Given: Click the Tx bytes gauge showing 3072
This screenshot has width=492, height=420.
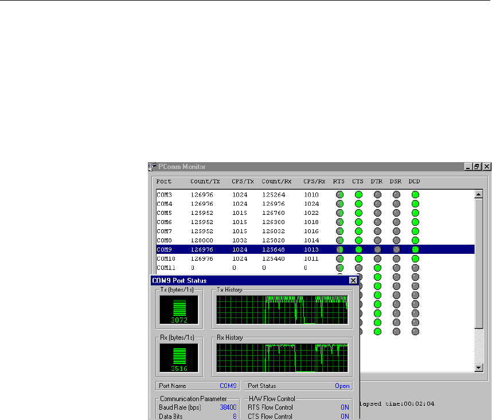Looking at the screenshot, I should (179, 309).
